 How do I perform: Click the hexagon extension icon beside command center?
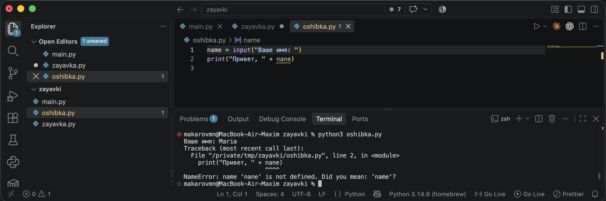coord(442,9)
